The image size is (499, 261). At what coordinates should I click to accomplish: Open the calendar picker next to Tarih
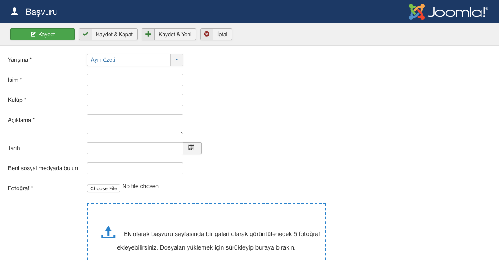(191, 148)
